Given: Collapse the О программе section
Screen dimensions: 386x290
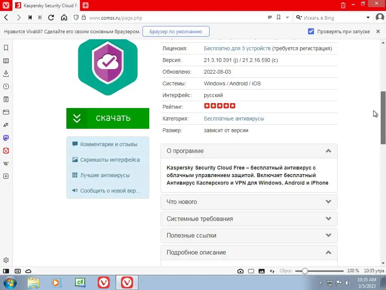Looking at the screenshot, I should [x=249, y=151].
